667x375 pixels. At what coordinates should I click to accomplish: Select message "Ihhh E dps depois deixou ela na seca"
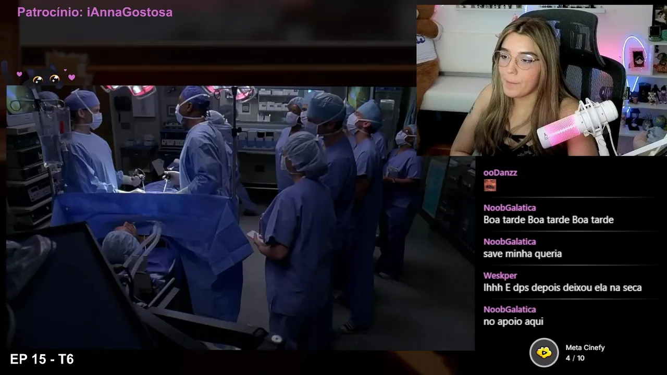[562, 287]
